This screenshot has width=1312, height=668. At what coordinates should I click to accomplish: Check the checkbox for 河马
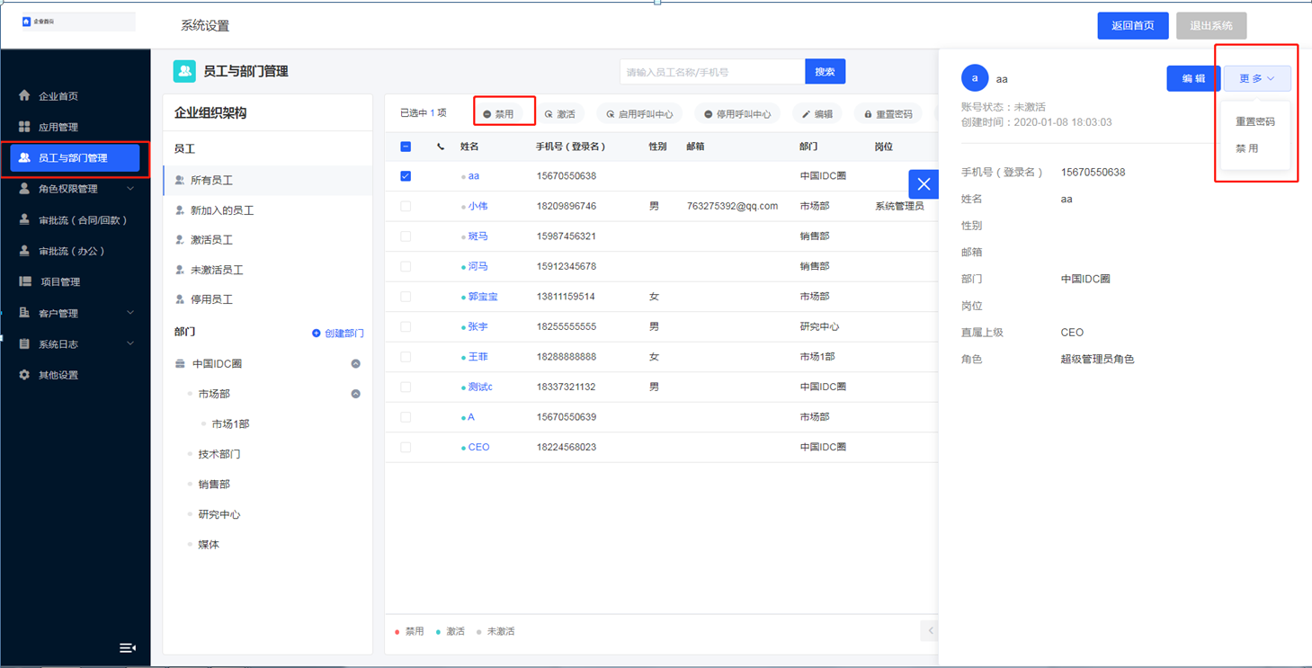[406, 266]
